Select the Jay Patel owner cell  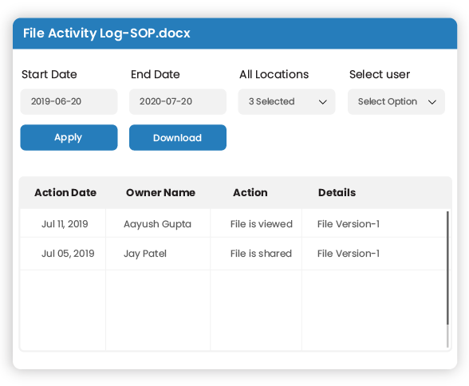tap(158, 254)
